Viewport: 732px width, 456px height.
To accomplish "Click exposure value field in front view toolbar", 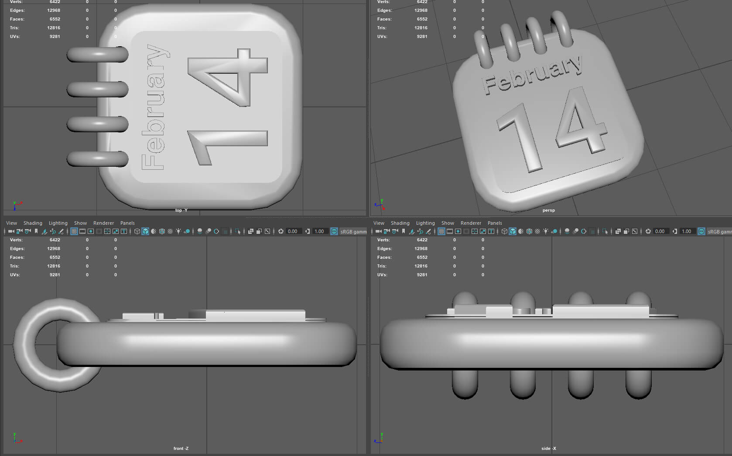I will pyautogui.click(x=293, y=231).
